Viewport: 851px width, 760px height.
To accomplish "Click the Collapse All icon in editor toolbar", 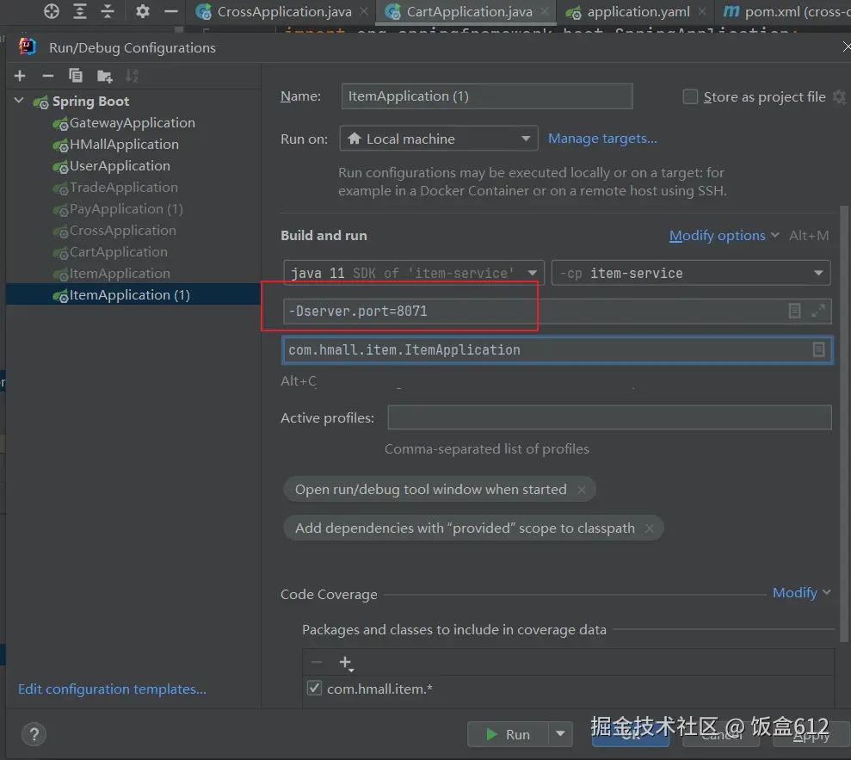I will [108, 11].
